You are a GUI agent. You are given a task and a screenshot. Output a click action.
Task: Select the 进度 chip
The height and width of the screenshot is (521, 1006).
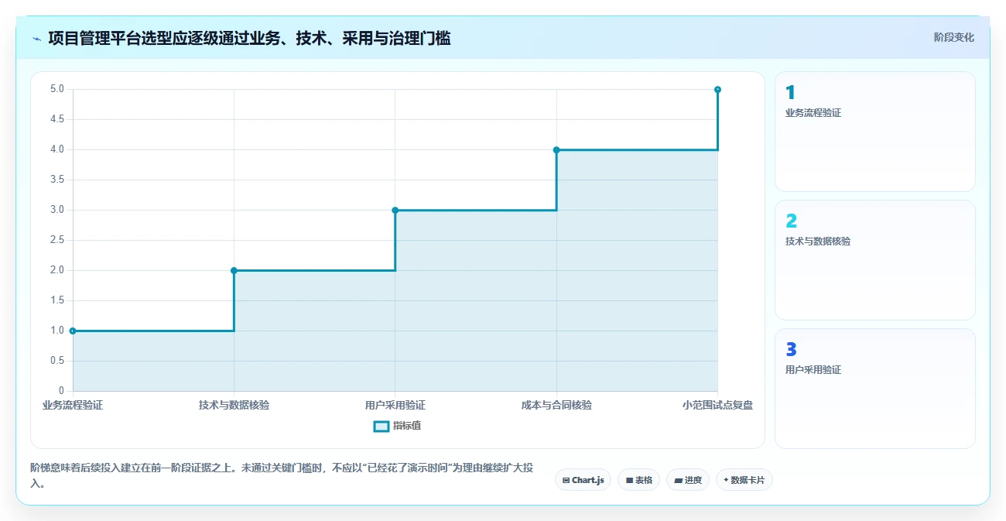687,480
